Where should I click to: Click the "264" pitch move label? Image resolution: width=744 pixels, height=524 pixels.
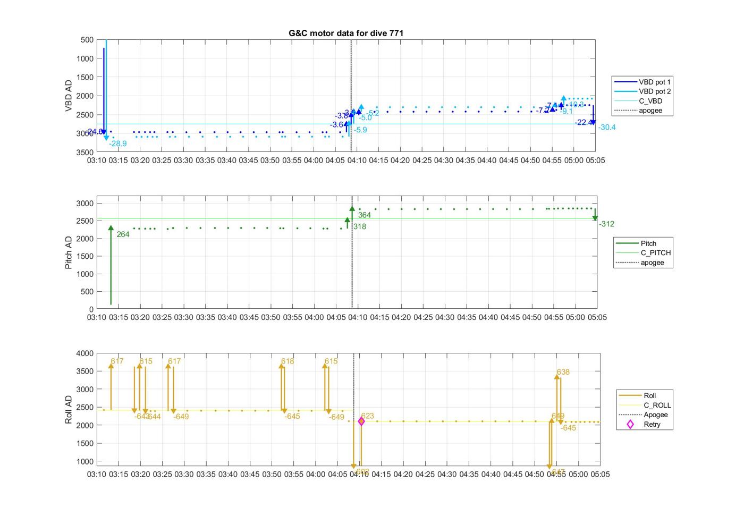(123, 234)
